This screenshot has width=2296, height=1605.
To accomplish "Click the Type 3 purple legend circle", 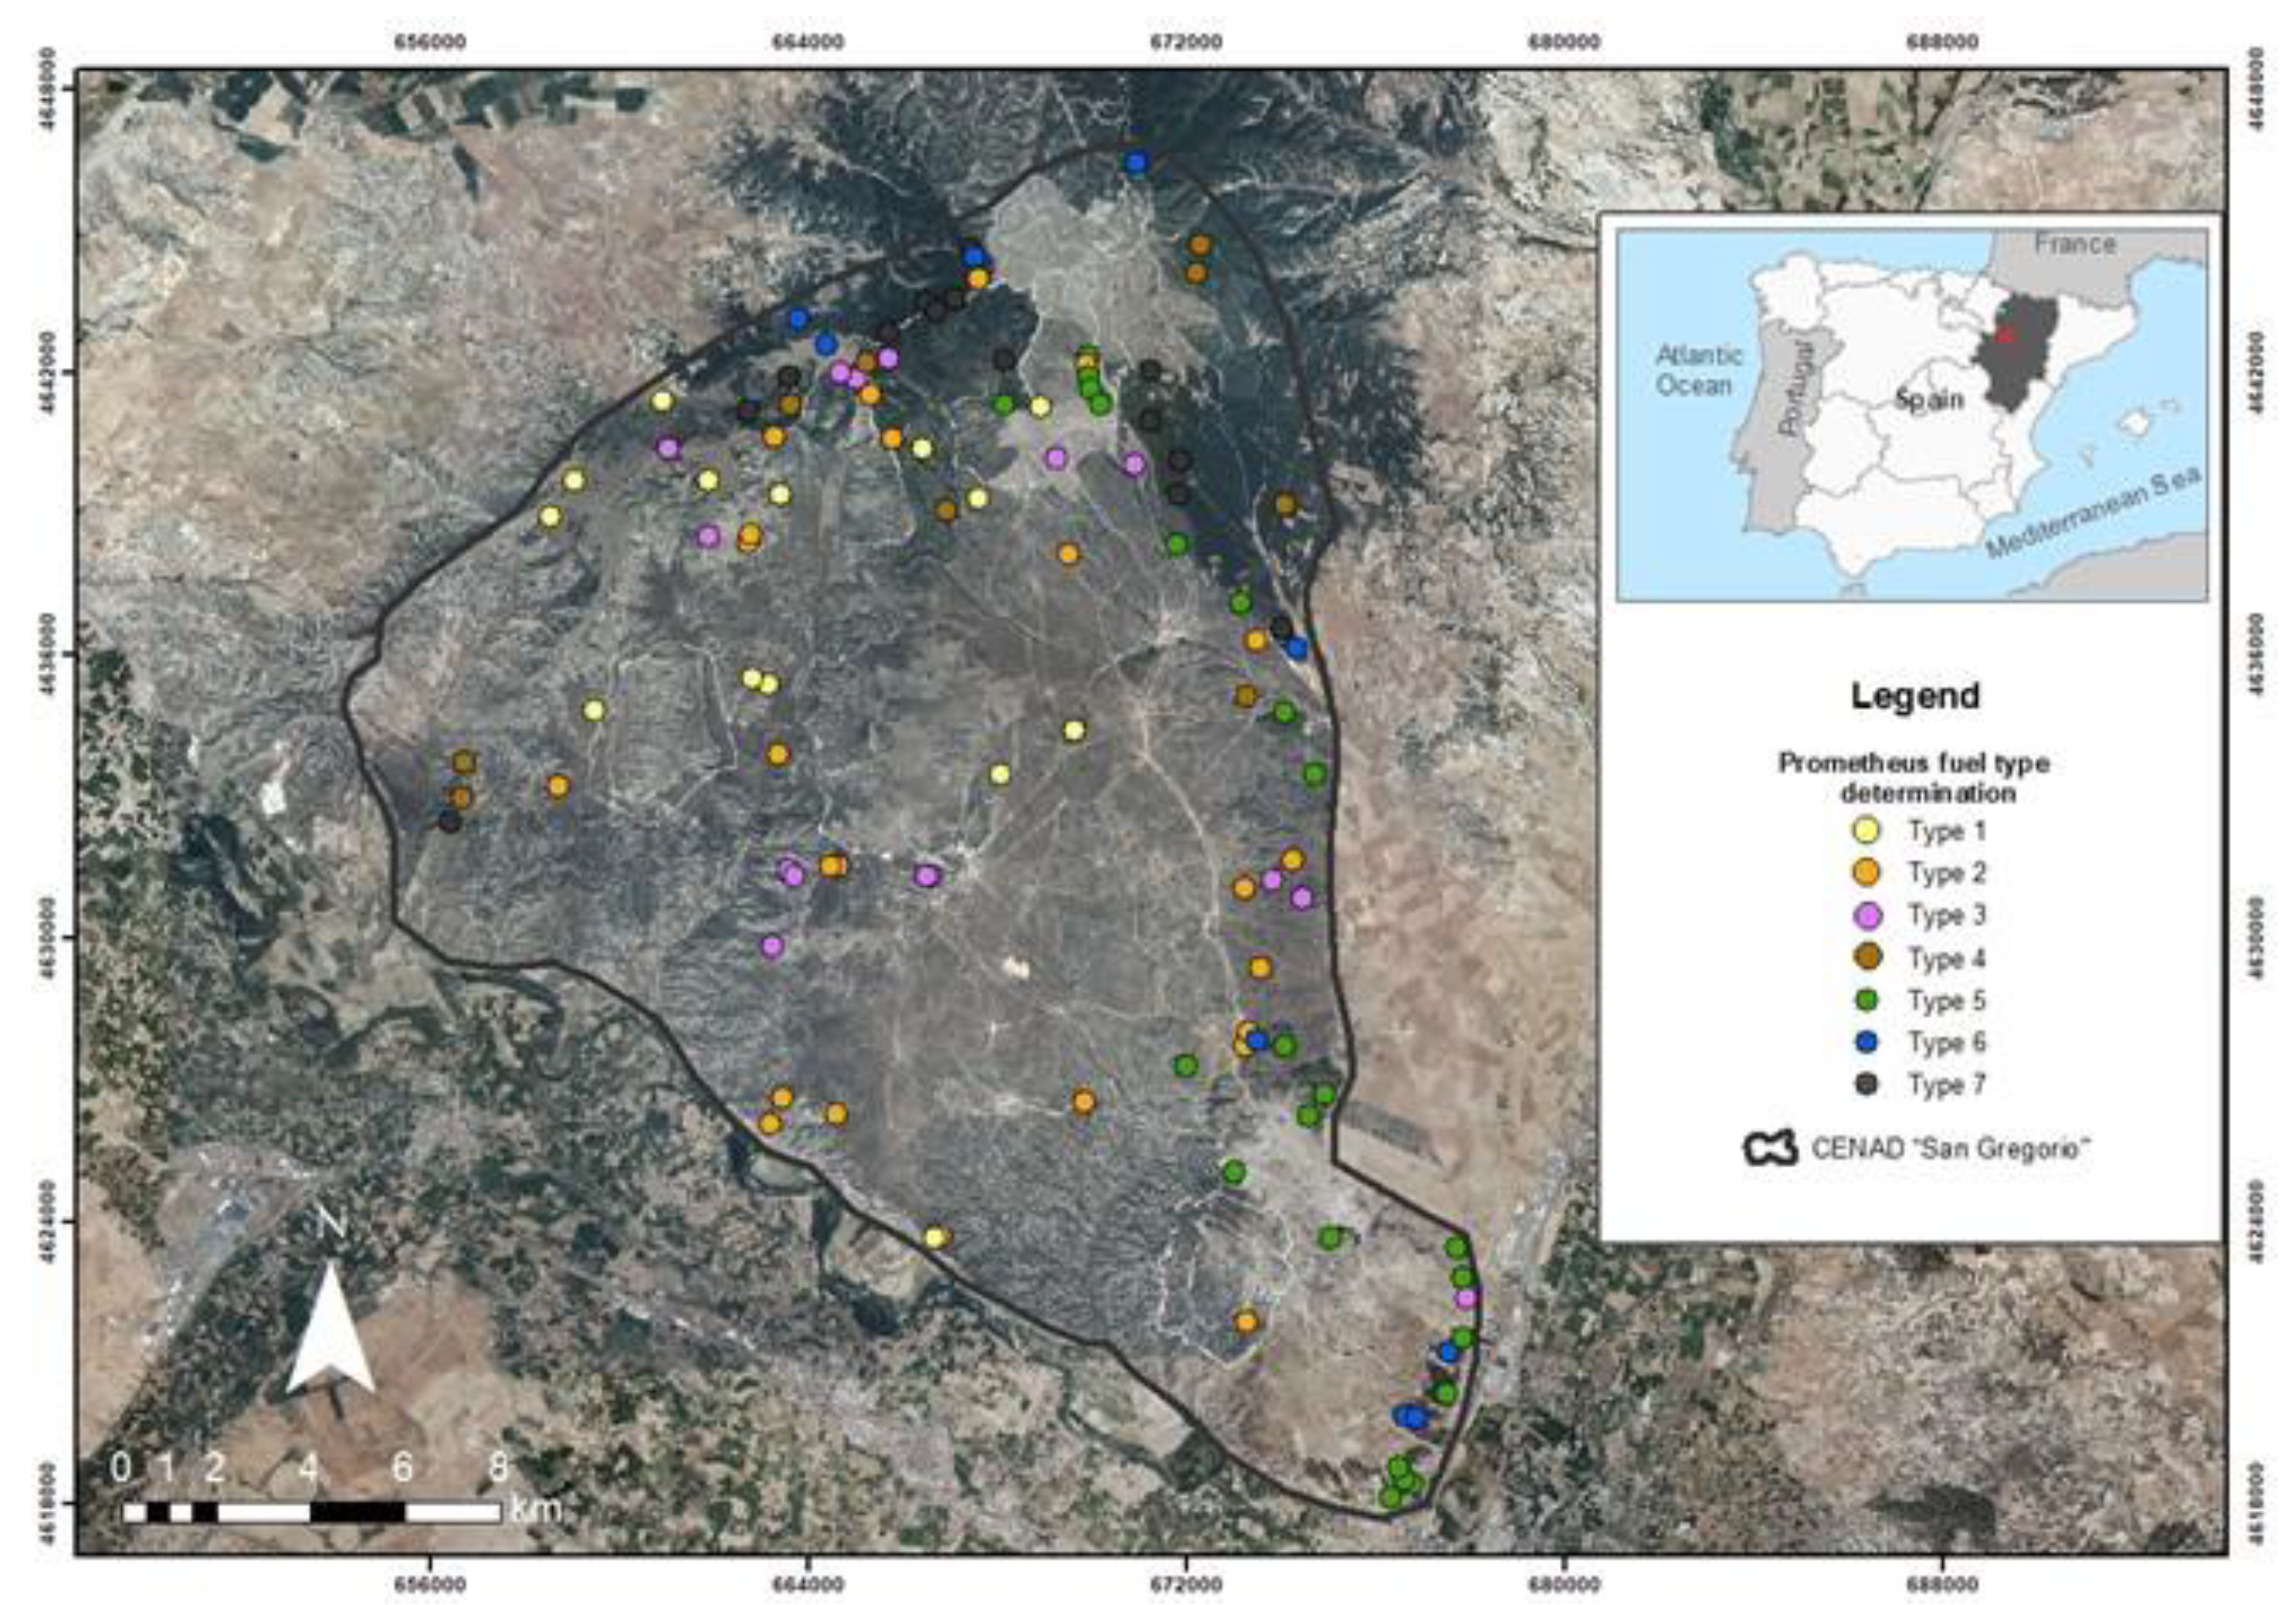I will [1866, 915].
